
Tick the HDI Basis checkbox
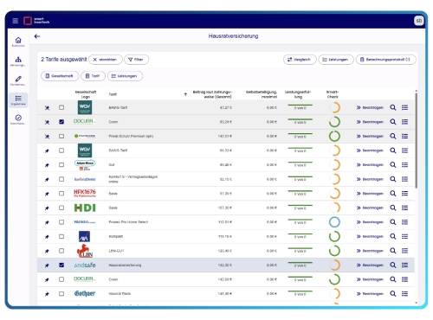[61, 208]
